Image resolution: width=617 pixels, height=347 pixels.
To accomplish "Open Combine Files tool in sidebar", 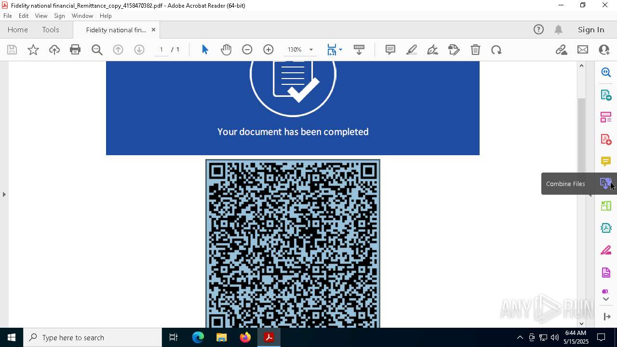I will point(605,184).
